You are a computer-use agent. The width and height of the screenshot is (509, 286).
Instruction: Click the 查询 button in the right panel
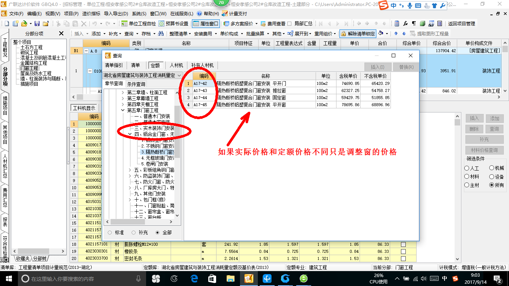[494, 129]
